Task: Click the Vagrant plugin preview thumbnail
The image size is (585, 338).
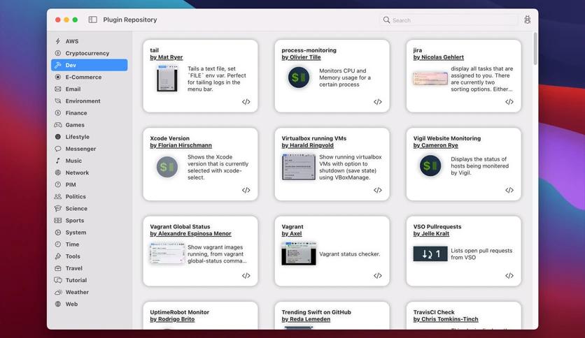Action: pos(299,253)
